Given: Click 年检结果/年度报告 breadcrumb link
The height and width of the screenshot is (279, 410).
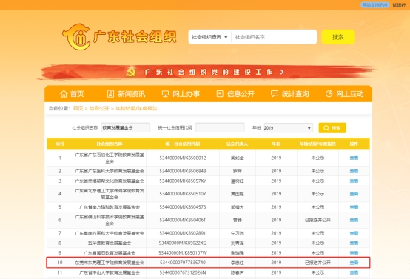Looking at the screenshot, I should click(136, 108).
